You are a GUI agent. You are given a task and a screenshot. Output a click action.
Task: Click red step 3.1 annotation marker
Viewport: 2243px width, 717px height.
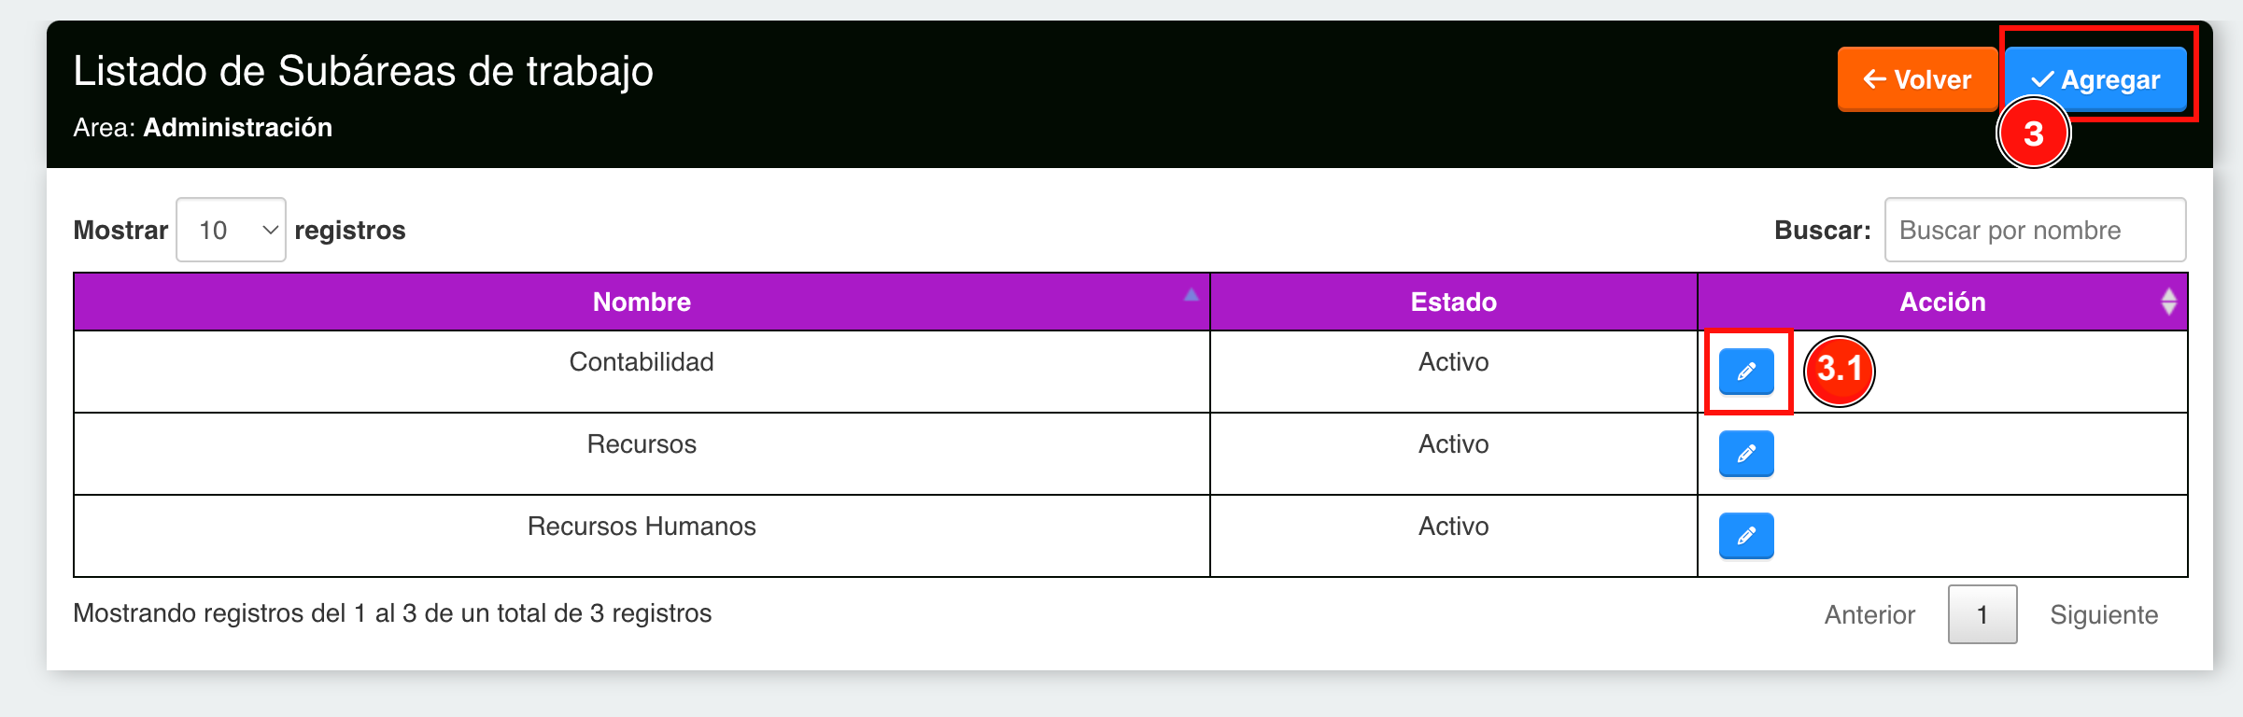(1839, 371)
